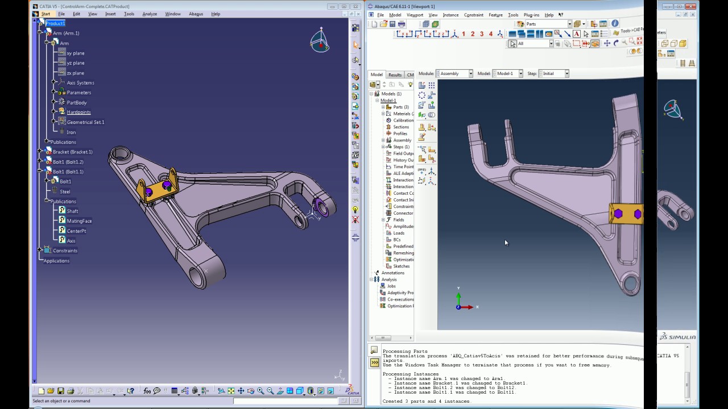Select view number 1 in Abaqus views toolbar
This screenshot has height=409, width=728.
[464, 34]
